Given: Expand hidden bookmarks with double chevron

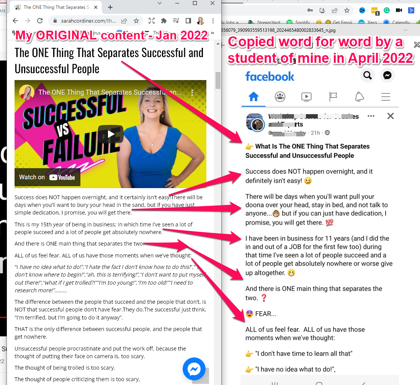Looking at the screenshot, I should click(212, 33).
